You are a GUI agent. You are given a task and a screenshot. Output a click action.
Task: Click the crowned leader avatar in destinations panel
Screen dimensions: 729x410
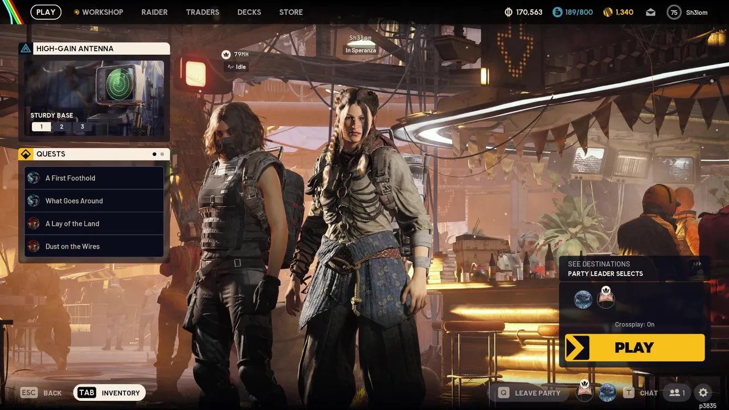click(605, 298)
